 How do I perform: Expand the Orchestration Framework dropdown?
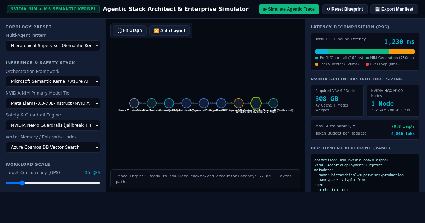(53, 81)
